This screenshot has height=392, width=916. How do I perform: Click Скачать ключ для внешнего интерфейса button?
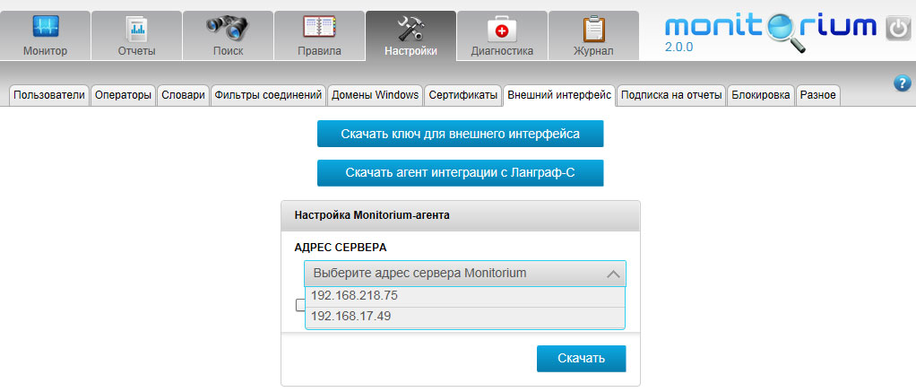[x=461, y=134]
